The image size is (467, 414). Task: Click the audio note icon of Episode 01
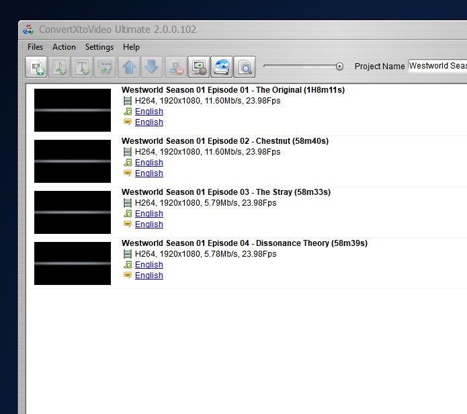pyautogui.click(x=128, y=112)
